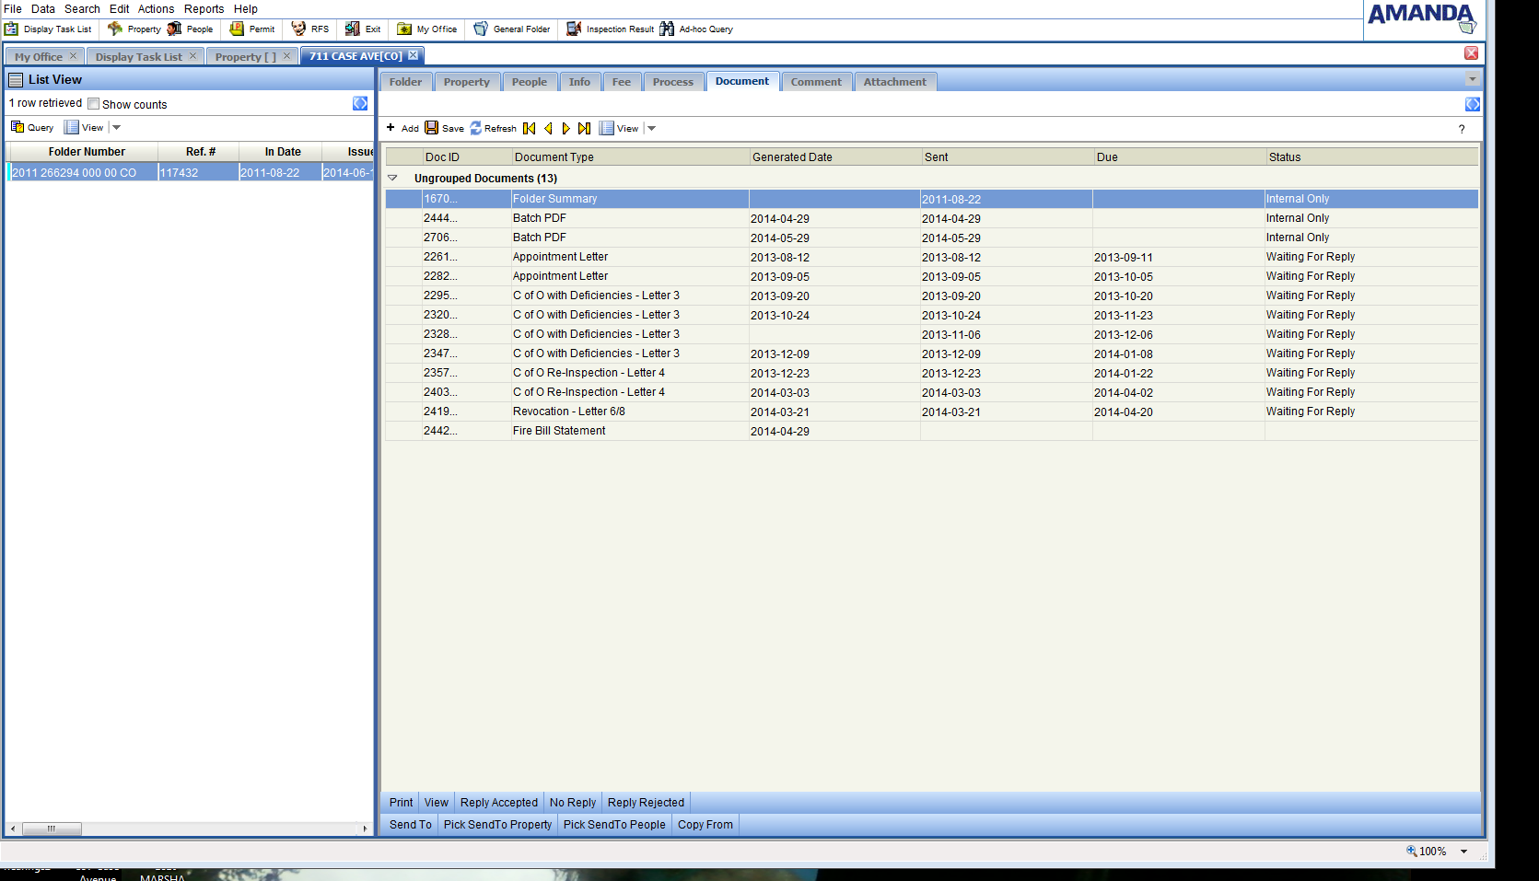The height and width of the screenshot is (881, 1539).
Task: Open the Reports menu
Action: [x=204, y=9]
